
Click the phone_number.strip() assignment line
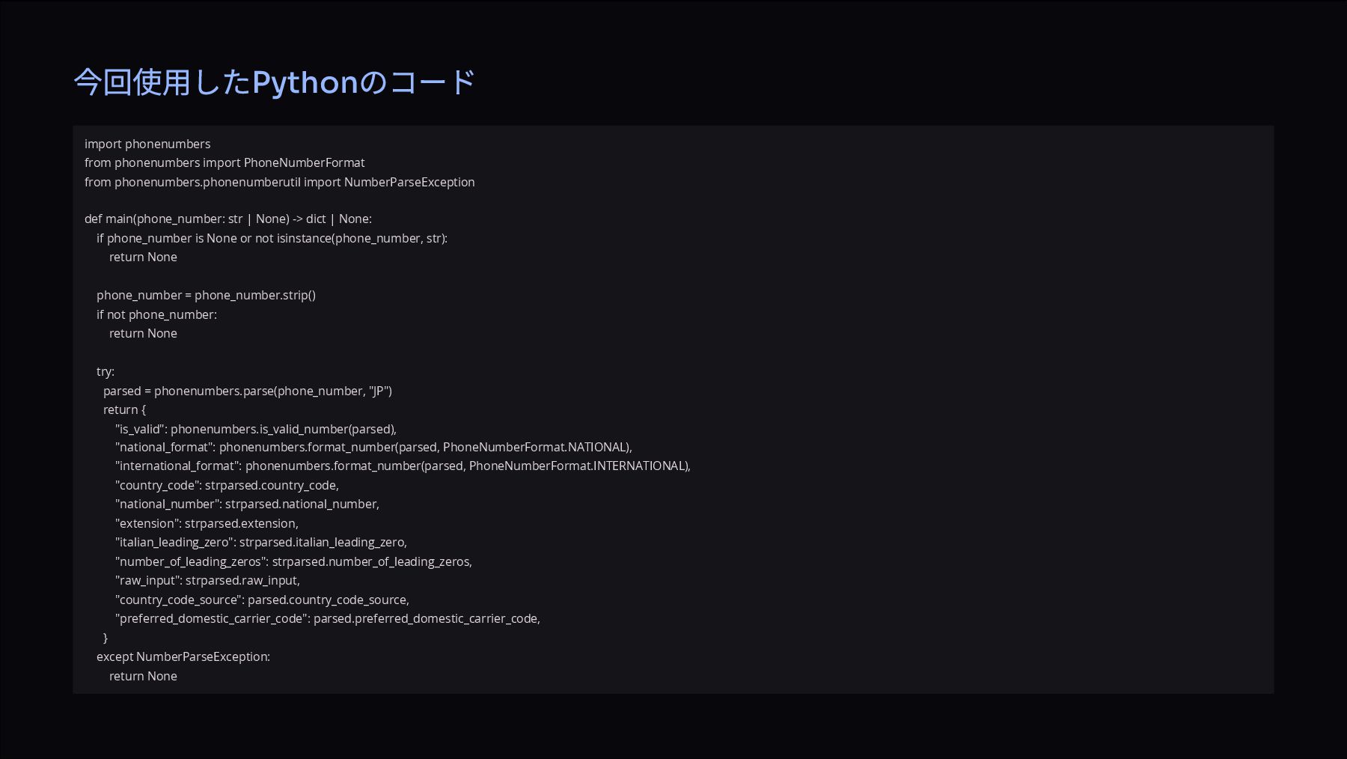[x=206, y=295]
